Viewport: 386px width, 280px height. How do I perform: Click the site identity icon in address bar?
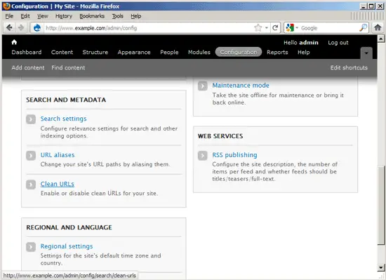point(37,28)
